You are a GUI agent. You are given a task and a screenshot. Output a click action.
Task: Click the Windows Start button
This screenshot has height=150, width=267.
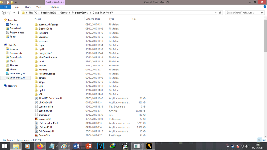click(5, 146)
